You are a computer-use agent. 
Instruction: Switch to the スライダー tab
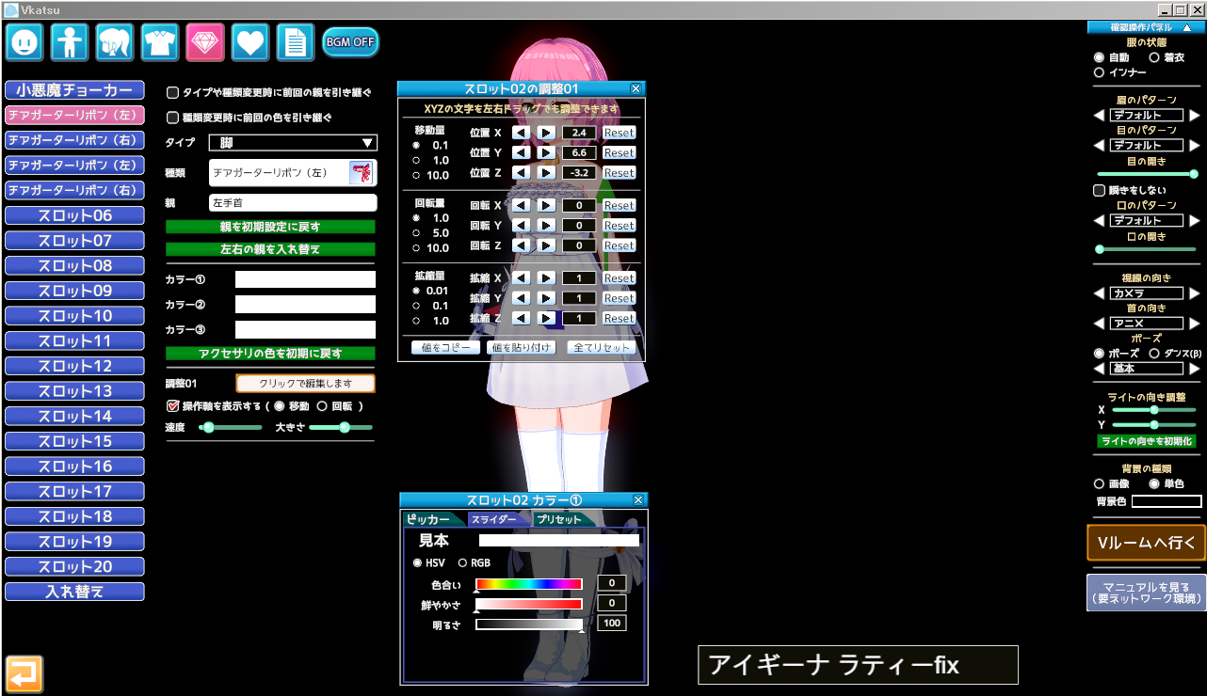(x=493, y=519)
